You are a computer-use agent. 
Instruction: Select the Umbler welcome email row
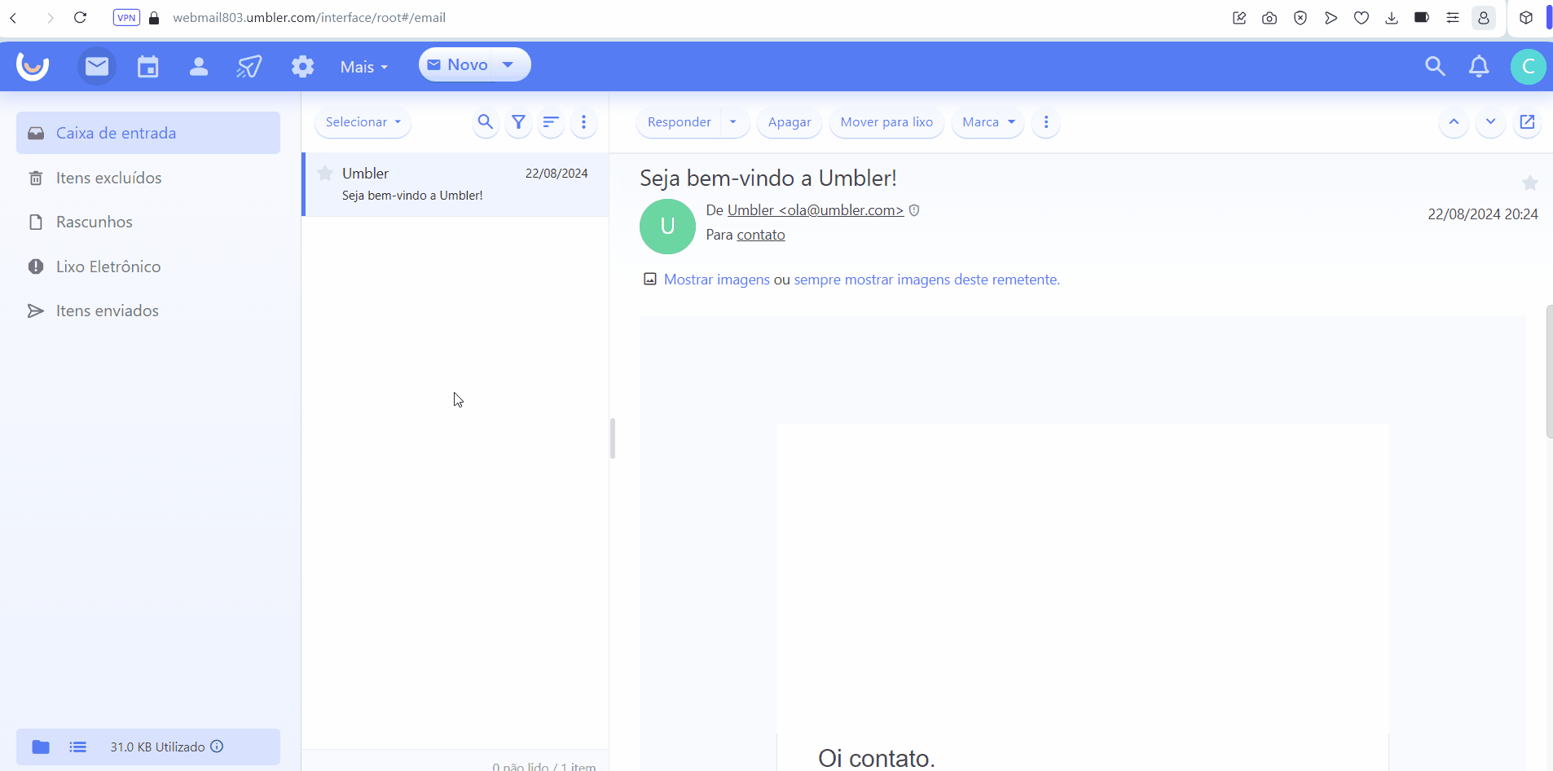point(456,184)
